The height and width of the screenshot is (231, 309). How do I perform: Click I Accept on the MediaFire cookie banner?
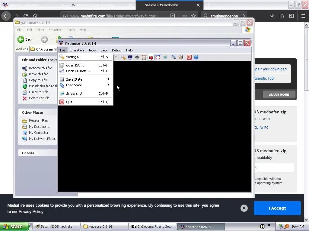(x=277, y=208)
